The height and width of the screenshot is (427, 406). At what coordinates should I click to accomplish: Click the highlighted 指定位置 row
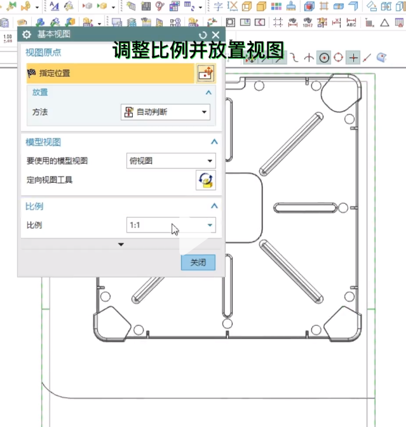pos(111,73)
